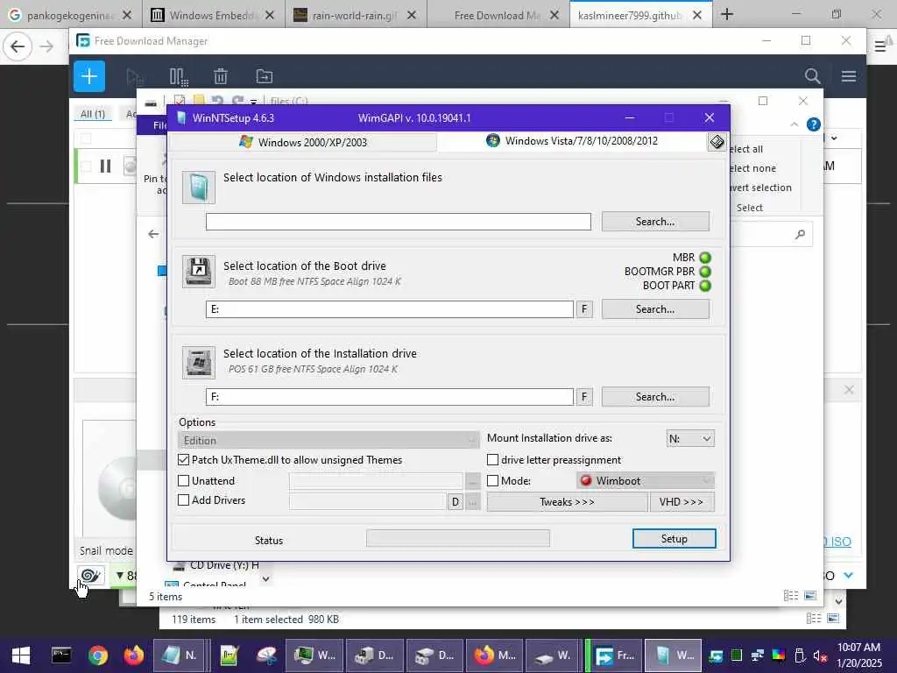Image resolution: width=897 pixels, height=673 pixels.
Task: Switch to the pankogekogenina browser tab
Action: pyautogui.click(x=71, y=15)
